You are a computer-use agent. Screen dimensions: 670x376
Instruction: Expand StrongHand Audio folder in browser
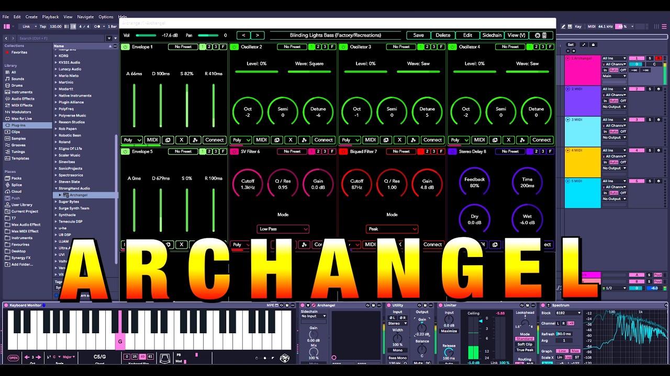click(56, 189)
